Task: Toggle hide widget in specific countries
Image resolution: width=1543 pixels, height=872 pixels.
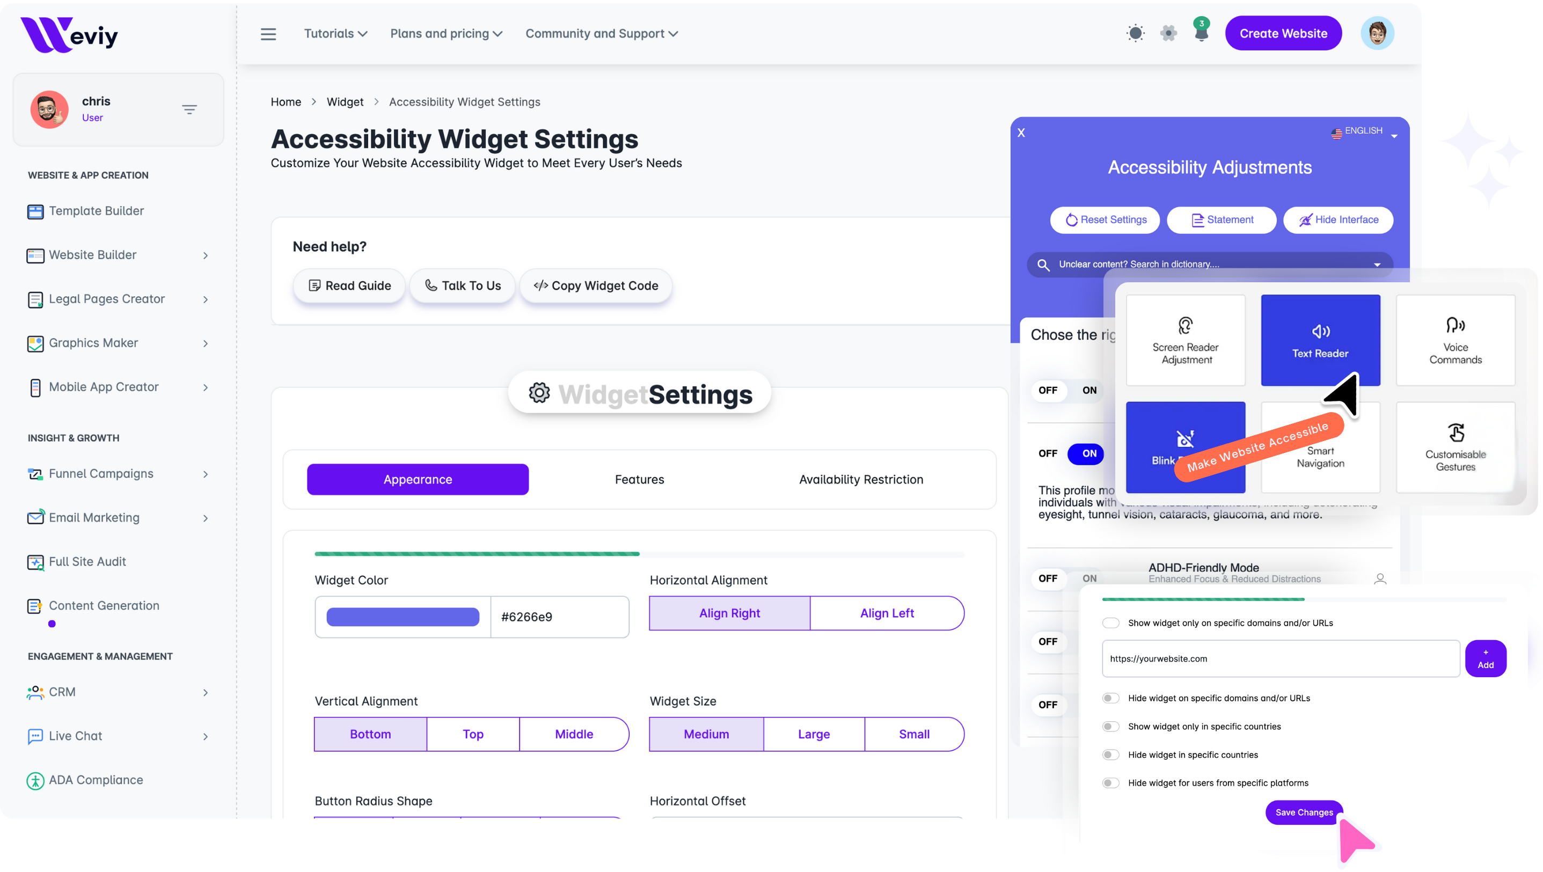Action: [1110, 754]
